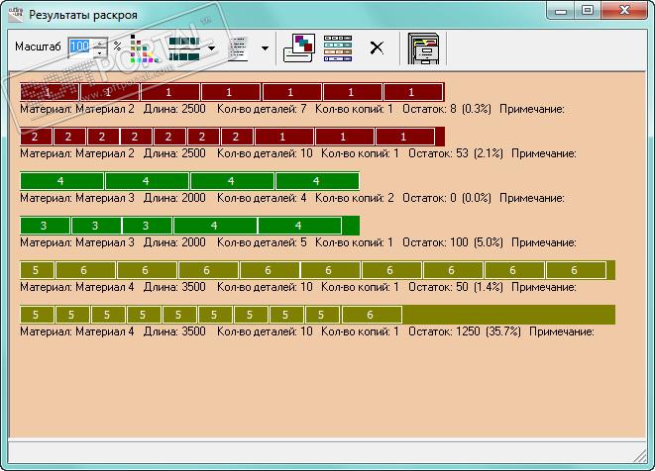The width and height of the screenshot is (655, 471).
Task: Select the large olive remainder in Остаток 1250 bar
Action: click(x=508, y=315)
